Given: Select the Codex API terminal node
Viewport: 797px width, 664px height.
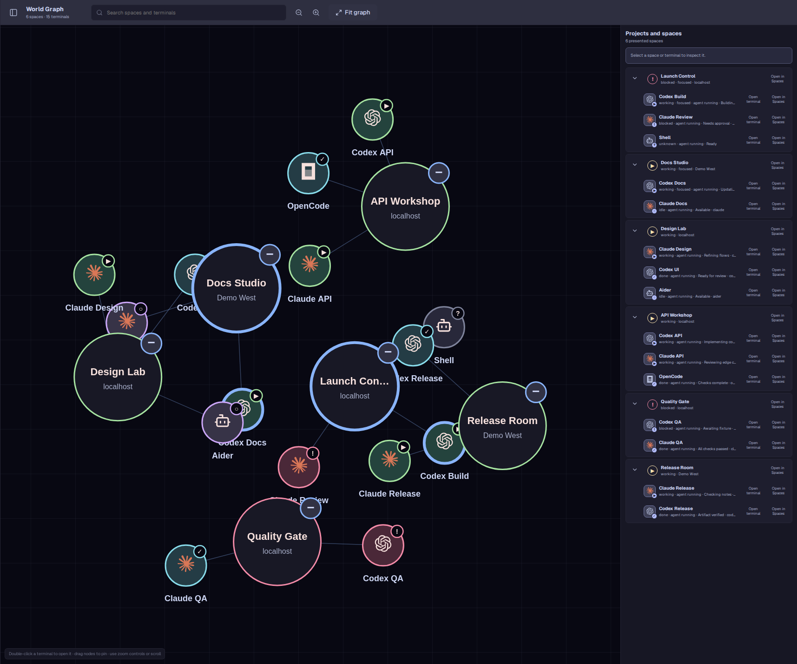Looking at the screenshot, I should tap(372, 120).
